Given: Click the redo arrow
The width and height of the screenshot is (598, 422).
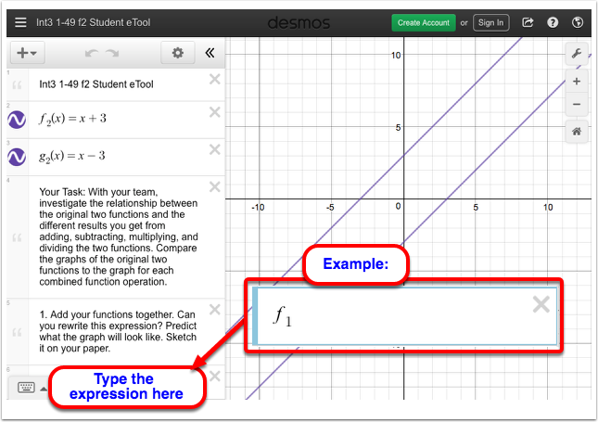Looking at the screenshot, I should (x=112, y=53).
